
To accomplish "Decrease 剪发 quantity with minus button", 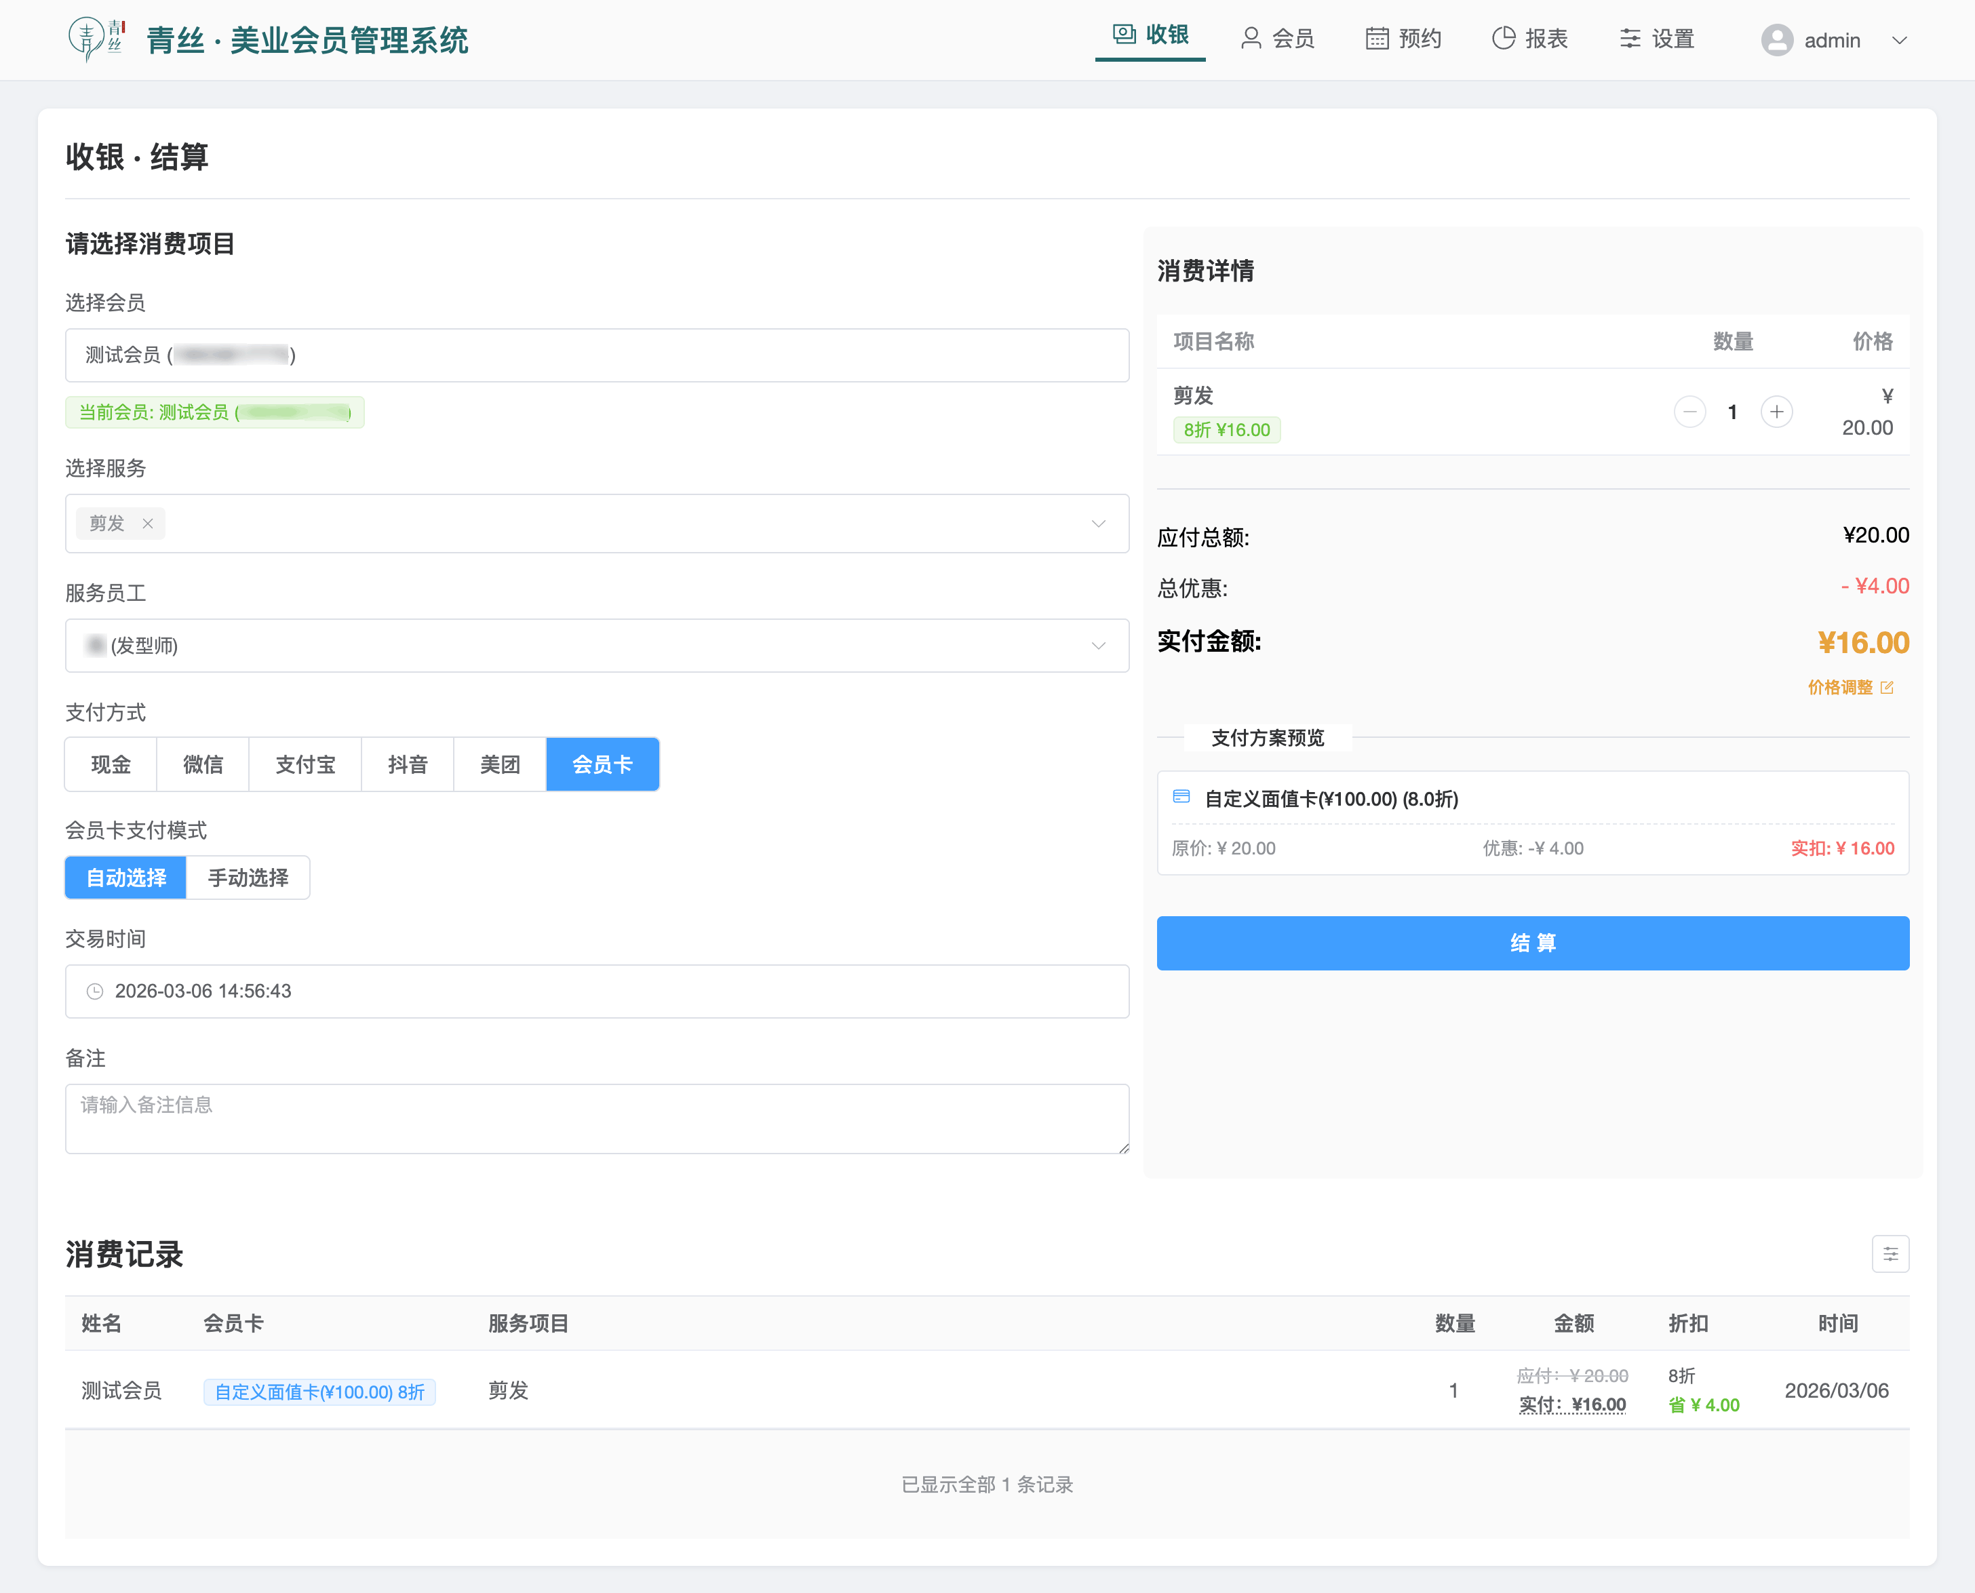I will coord(1689,412).
